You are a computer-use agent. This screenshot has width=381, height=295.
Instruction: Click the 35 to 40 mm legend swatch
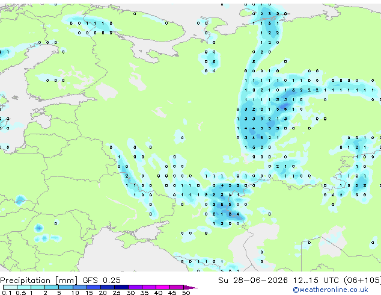pos(148,287)
